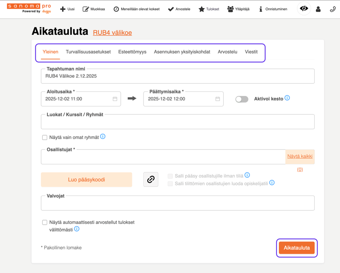Open the end time calendar icon
The height and width of the screenshot is (273, 340).
pyautogui.click(x=218, y=99)
